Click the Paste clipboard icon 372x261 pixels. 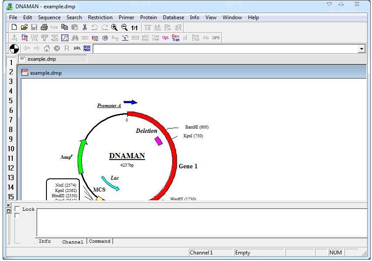75,27
